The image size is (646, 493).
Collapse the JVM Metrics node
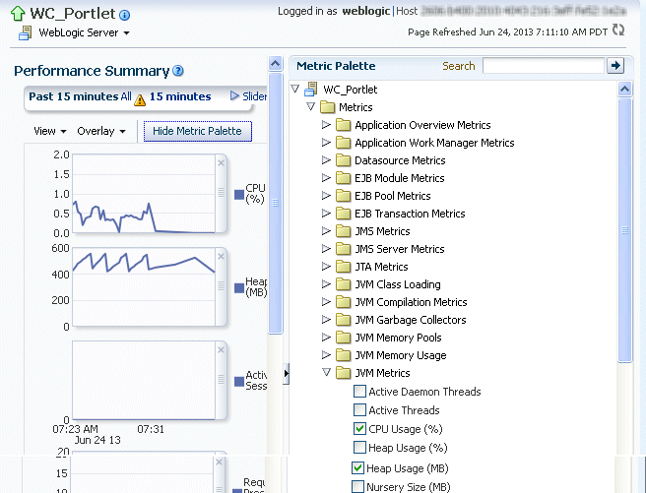coord(327,372)
